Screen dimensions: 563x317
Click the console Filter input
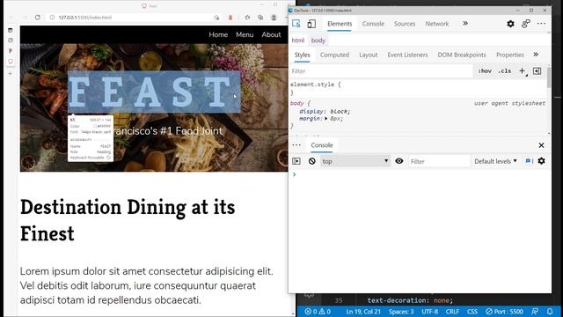(x=439, y=161)
